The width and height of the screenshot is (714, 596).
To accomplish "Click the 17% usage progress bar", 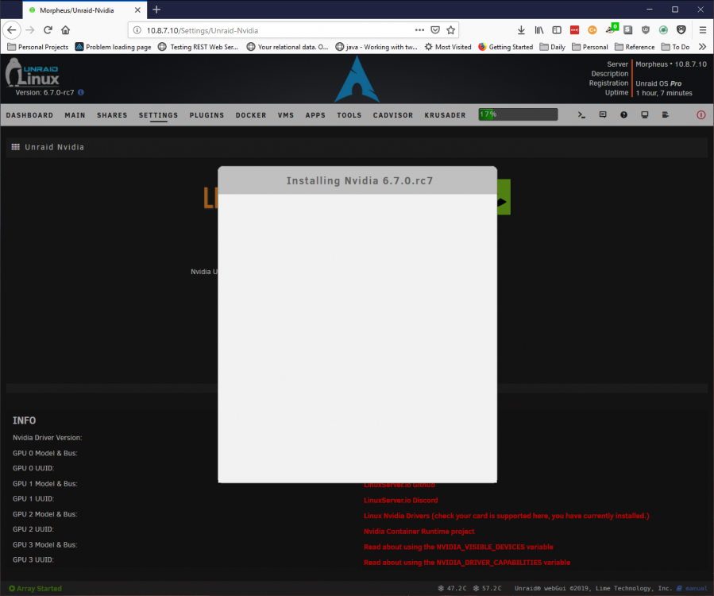I will click(518, 114).
